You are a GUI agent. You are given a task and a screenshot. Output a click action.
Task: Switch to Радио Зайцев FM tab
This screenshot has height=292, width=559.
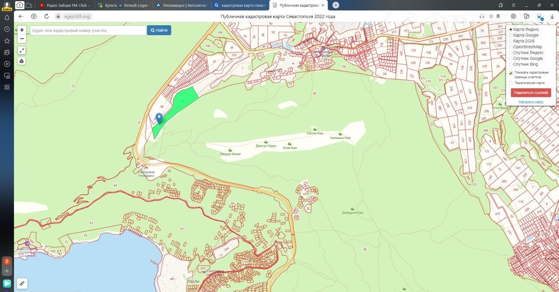pyautogui.click(x=65, y=5)
